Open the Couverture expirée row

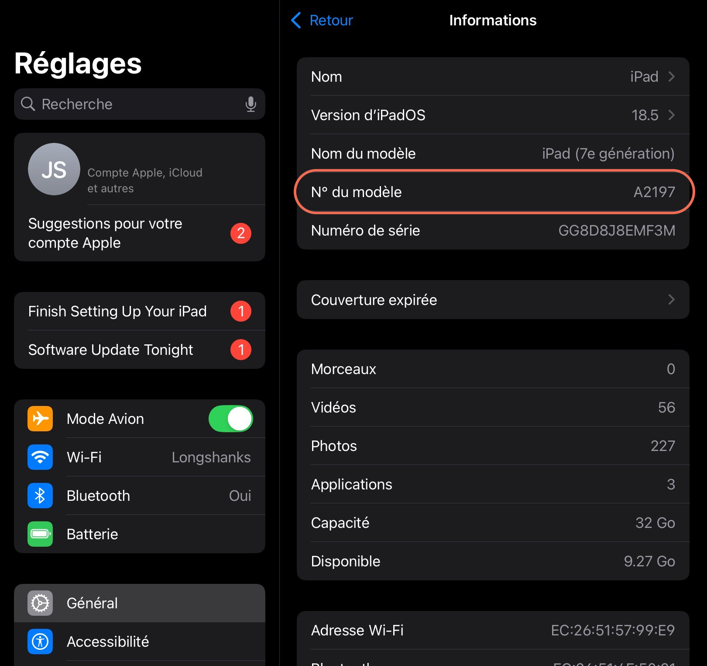[493, 300]
